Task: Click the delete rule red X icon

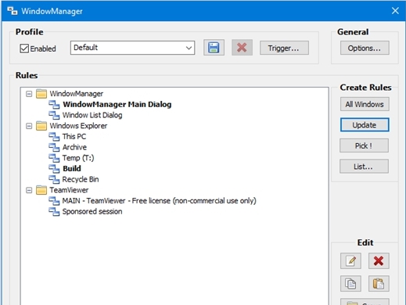Action: coord(379,260)
